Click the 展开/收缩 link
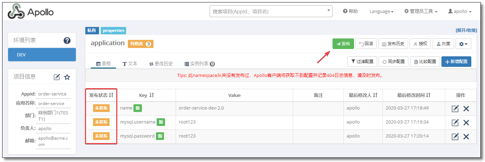 pyautogui.click(x=466, y=30)
